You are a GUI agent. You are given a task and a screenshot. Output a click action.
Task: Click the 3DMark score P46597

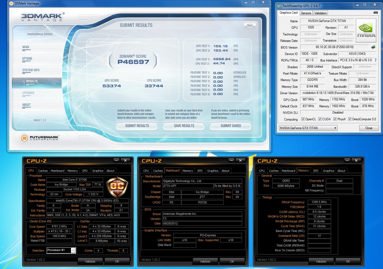[x=133, y=62]
